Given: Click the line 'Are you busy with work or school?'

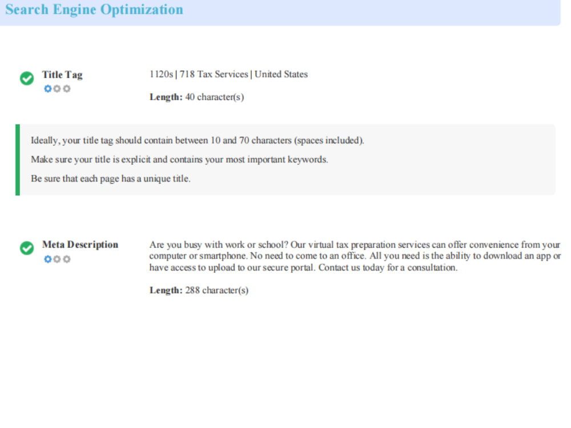Looking at the screenshot, I should coord(355,245).
